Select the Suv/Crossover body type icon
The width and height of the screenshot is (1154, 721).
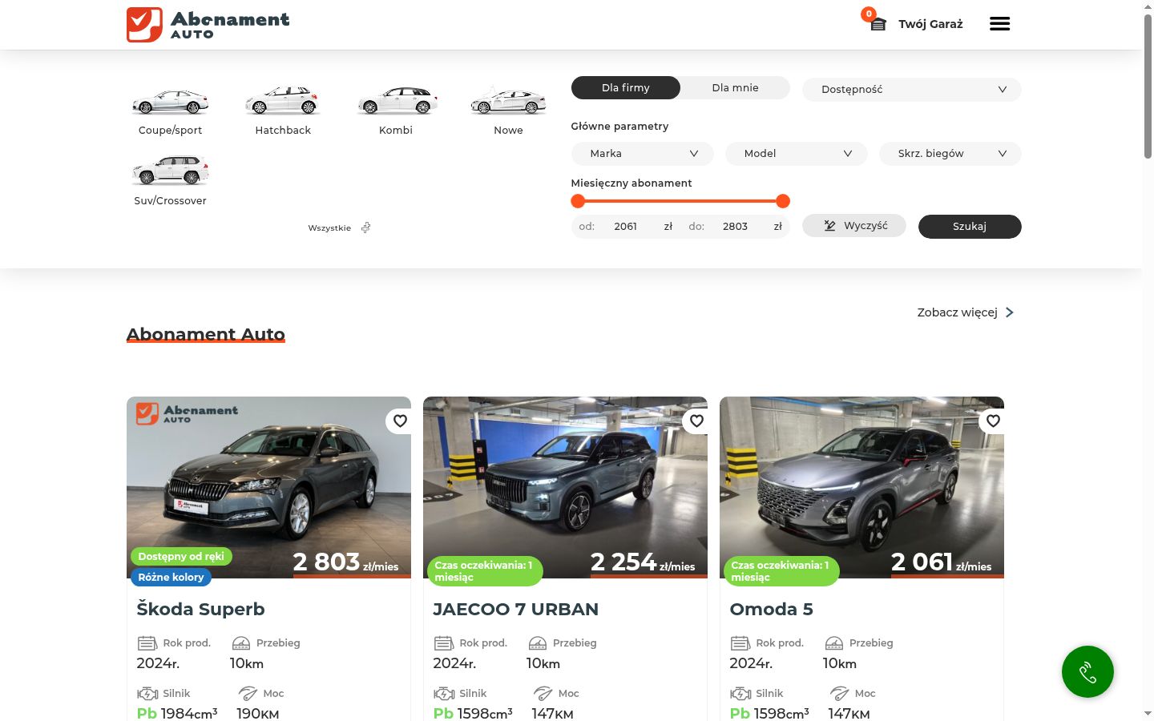pos(170,171)
